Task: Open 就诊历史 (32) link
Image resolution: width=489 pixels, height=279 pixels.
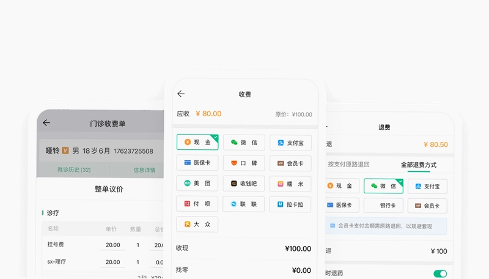Action: (x=74, y=169)
